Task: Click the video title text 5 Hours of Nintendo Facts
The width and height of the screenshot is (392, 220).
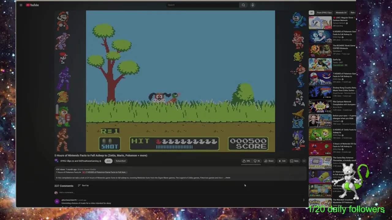Action: coord(101,156)
